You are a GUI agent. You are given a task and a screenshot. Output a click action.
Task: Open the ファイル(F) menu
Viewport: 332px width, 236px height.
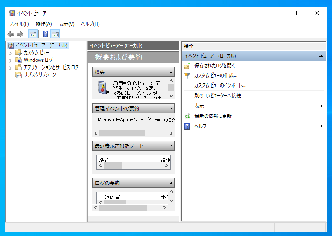[19, 24]
